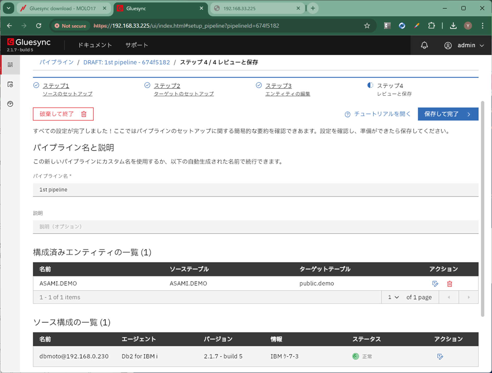Open the dashboard gauge sidebar icon

point(10,104)
